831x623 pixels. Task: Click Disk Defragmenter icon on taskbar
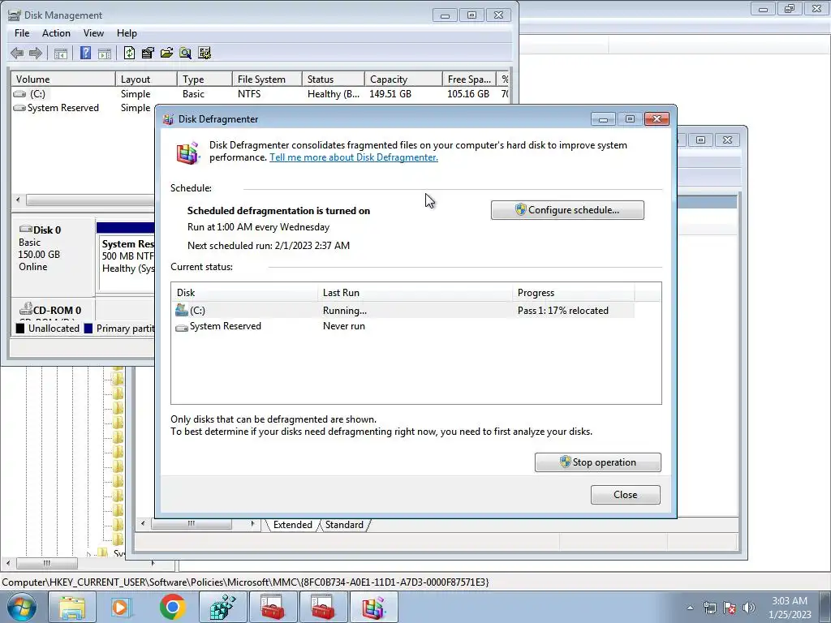[x=373, y=607]
